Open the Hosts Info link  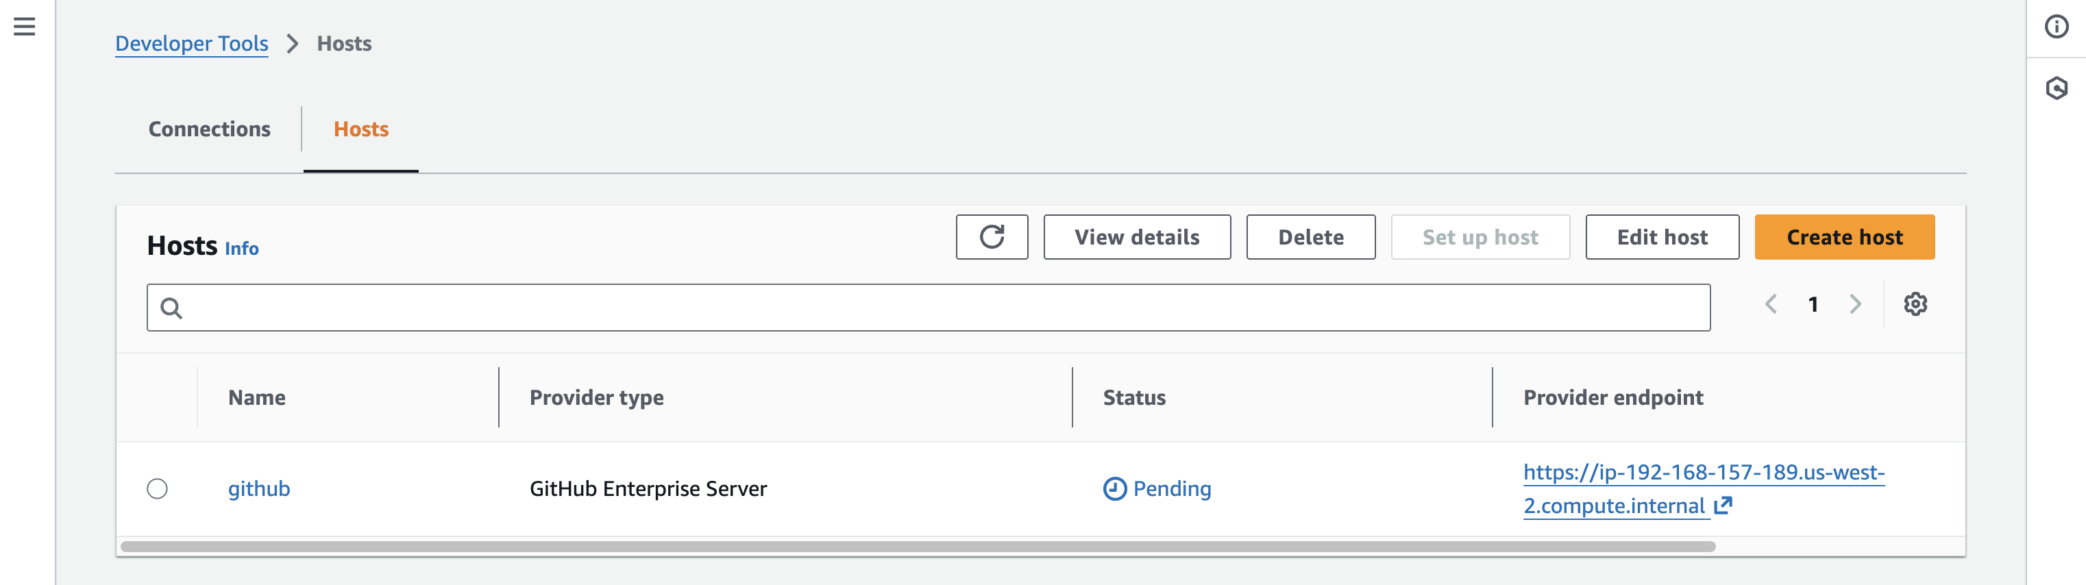pyautogui.click(x=241, y=249)
